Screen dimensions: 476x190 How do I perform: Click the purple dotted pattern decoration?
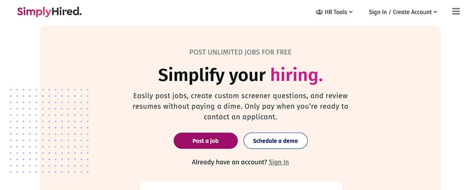click(x=49, y=130)
